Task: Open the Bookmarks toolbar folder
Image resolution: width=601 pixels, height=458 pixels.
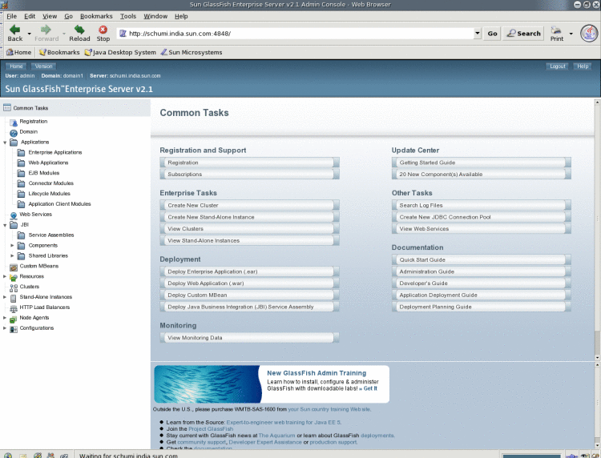Action: tap(59, 52)
